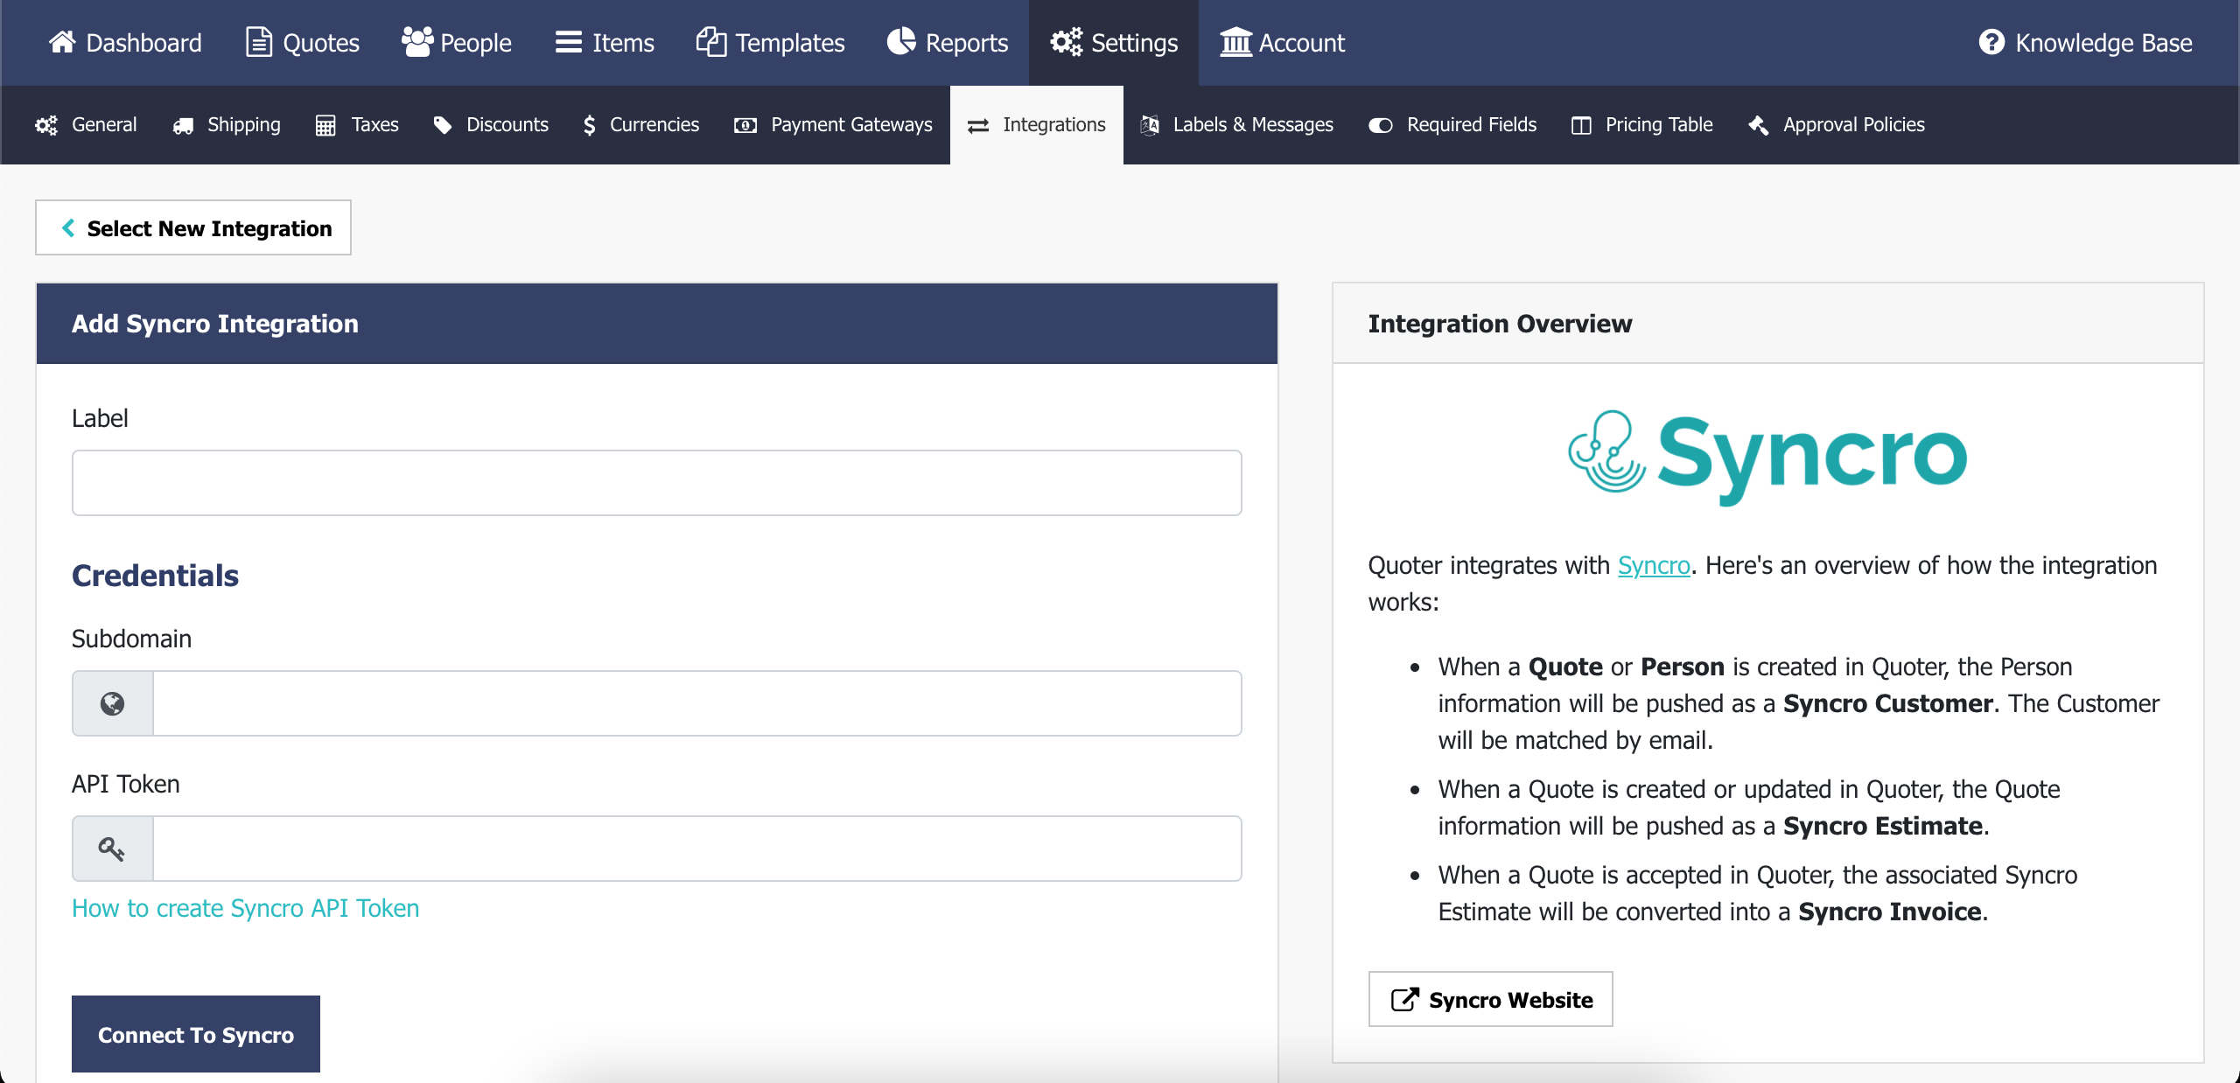Click the Payment Gateways money icon
Screen dimensions: 2240x1083
[745, 125]
